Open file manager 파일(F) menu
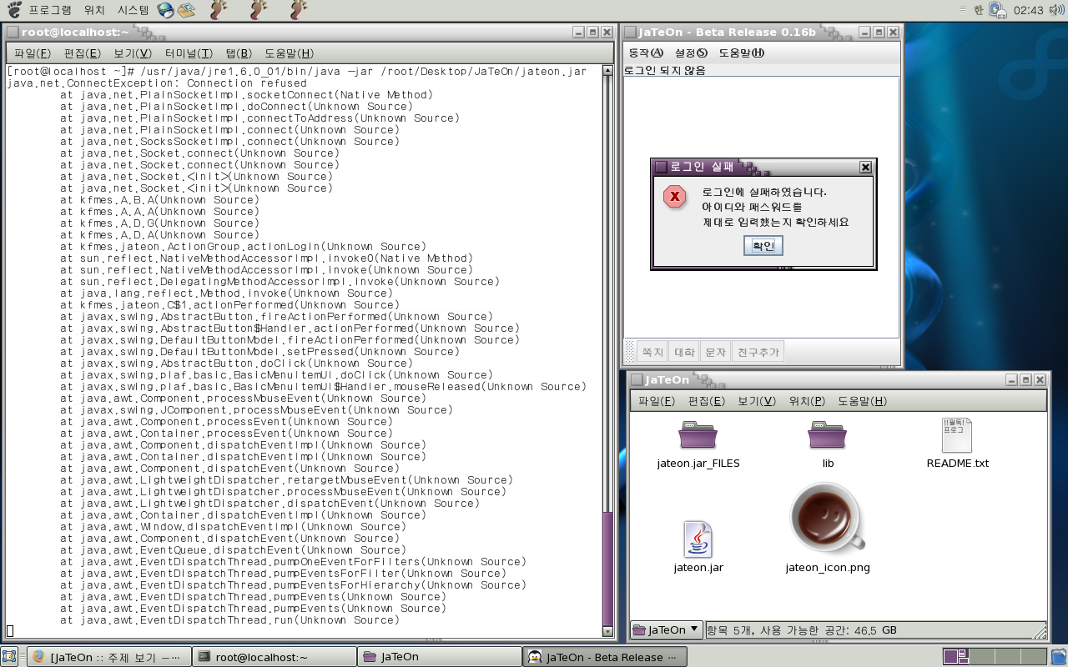 click(657, 401)
